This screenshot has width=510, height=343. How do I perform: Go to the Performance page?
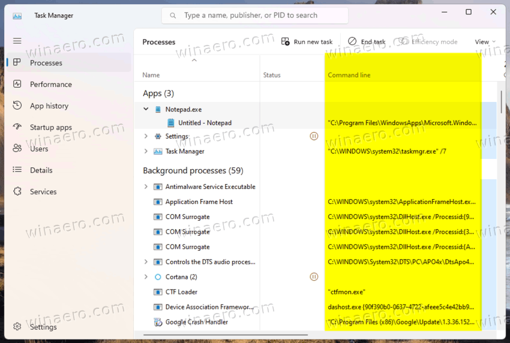click(69, 84)
